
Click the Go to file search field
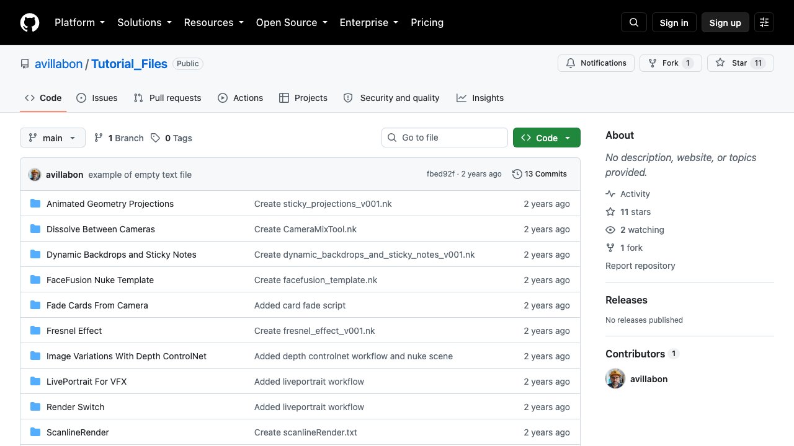pyautogui.click(x=445, y=138)
